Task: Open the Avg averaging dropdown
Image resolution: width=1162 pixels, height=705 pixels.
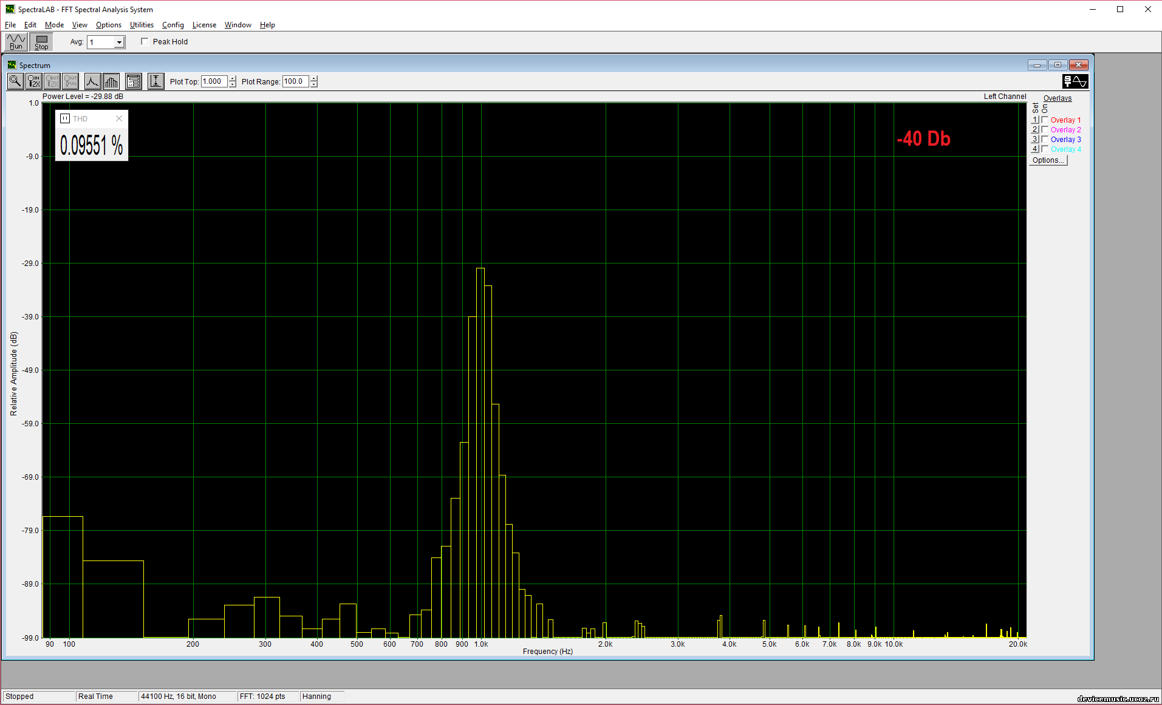Action: tap(119, 43)
